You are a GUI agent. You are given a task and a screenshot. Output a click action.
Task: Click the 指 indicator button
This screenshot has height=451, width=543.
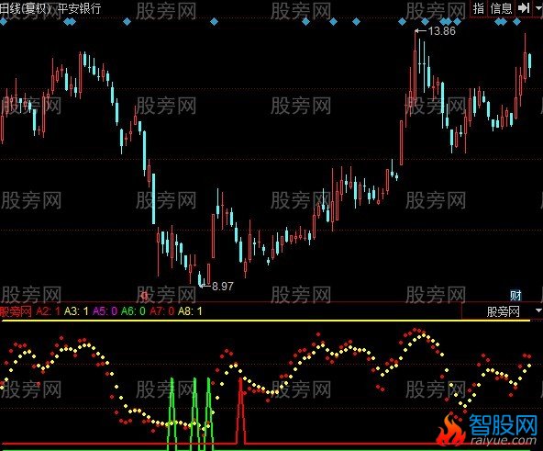(x=479, y=8)
